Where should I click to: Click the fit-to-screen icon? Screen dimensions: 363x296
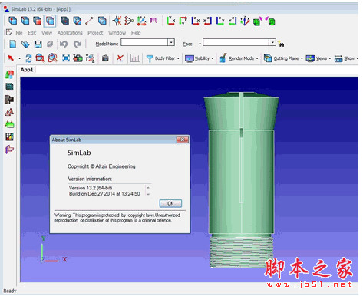[66, 58]
